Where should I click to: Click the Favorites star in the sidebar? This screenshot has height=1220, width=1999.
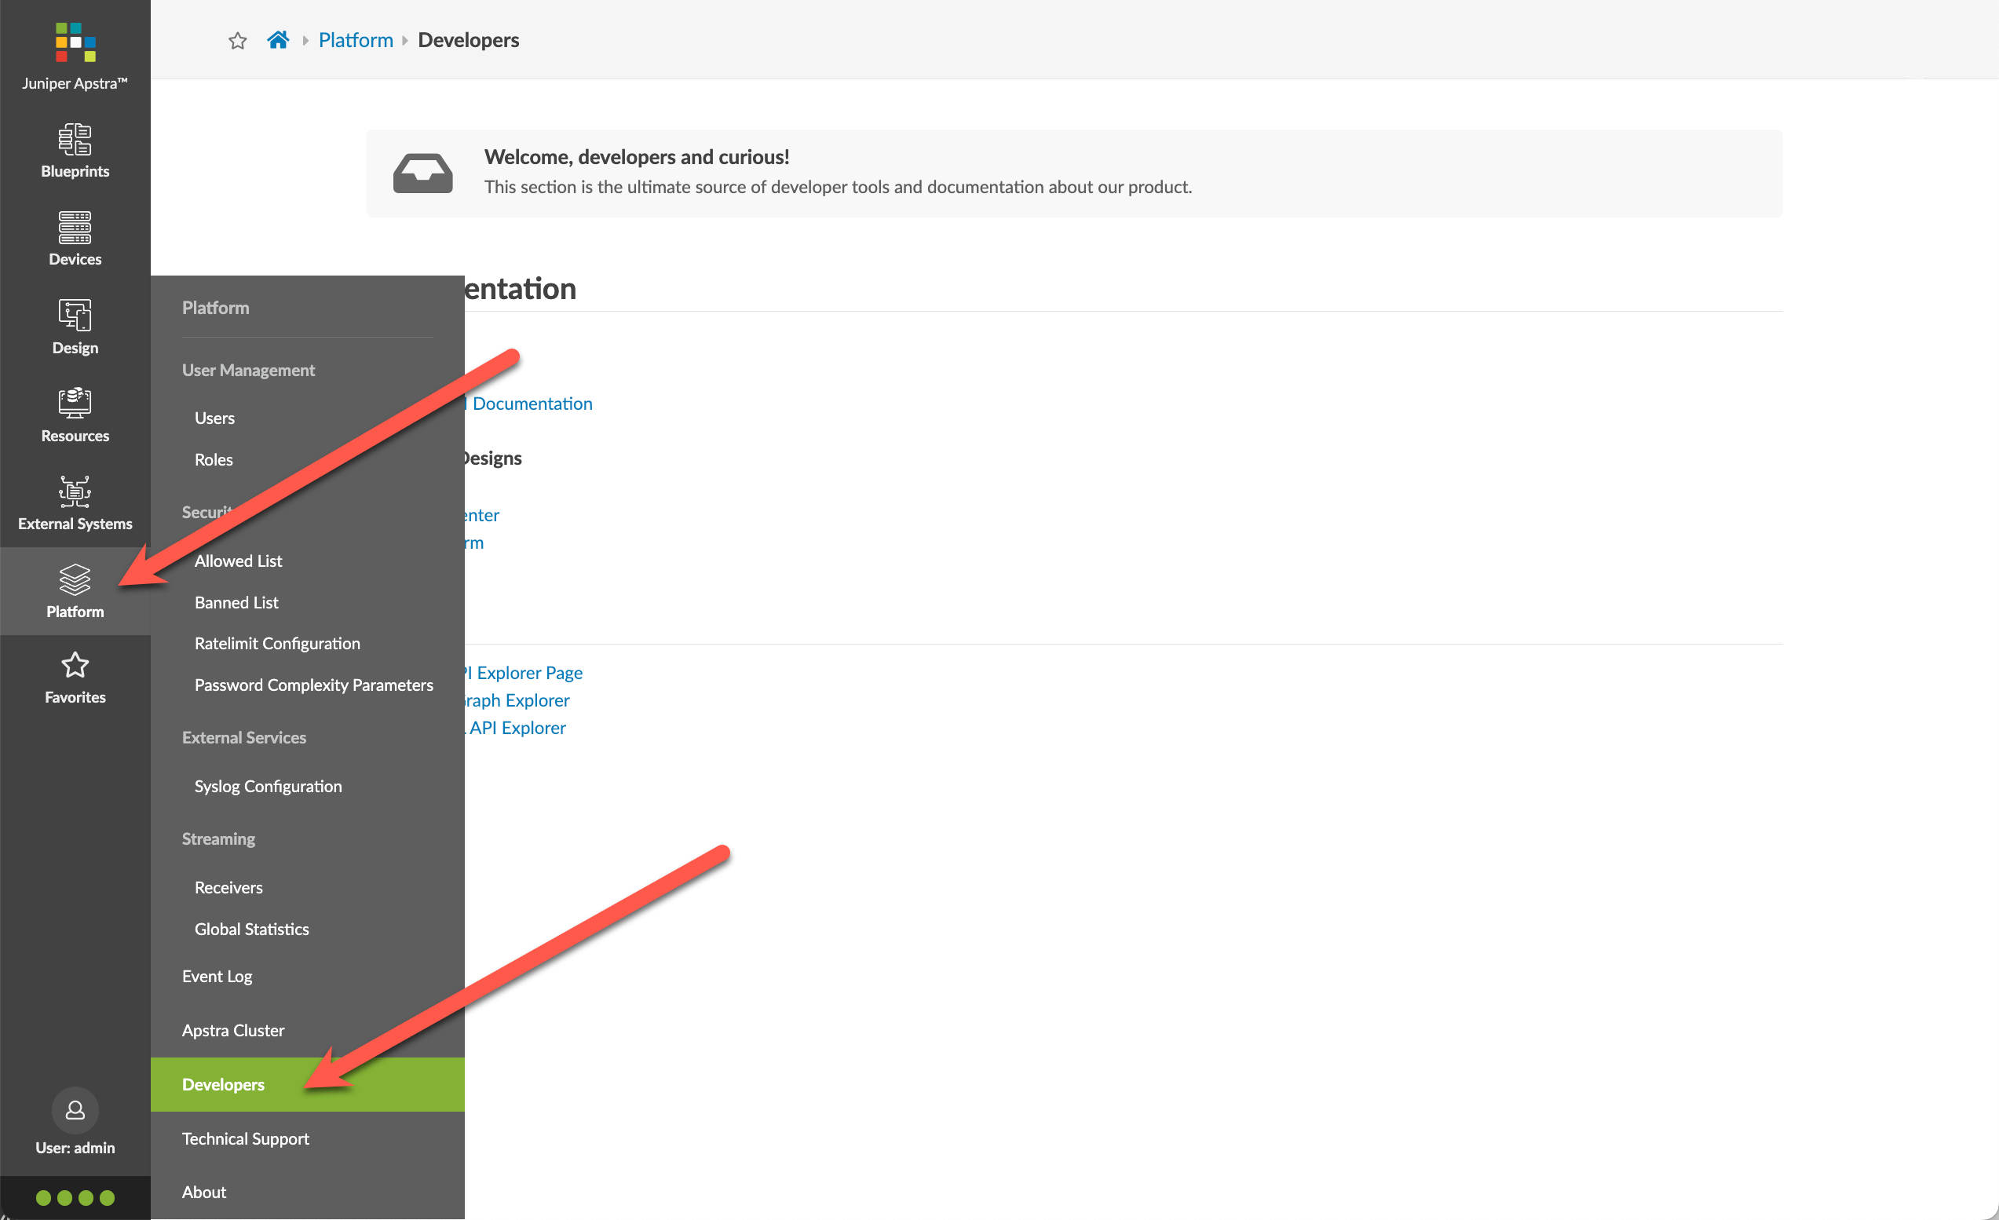pos(75,665)
